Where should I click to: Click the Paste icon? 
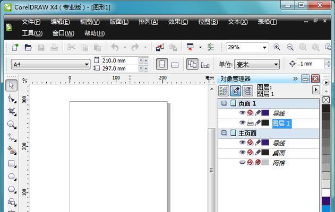97,47
